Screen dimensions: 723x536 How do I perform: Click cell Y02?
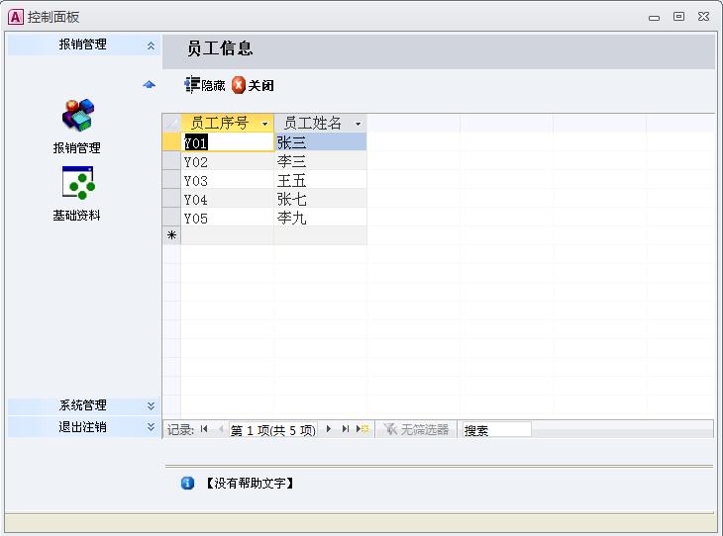pos(228,161)
